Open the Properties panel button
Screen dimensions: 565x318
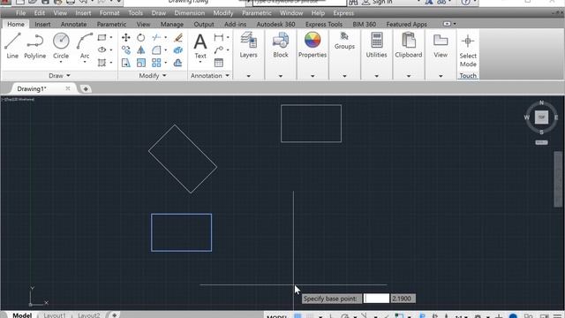[x=313, y=45]
